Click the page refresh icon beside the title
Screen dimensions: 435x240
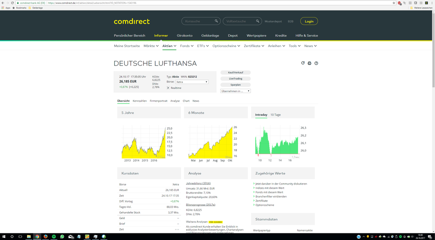pyautogui.click(x=303, y=63)
